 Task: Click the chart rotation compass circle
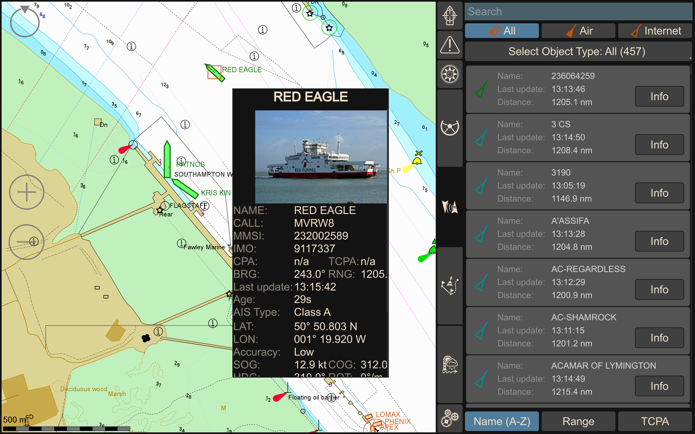coord(25,22)
